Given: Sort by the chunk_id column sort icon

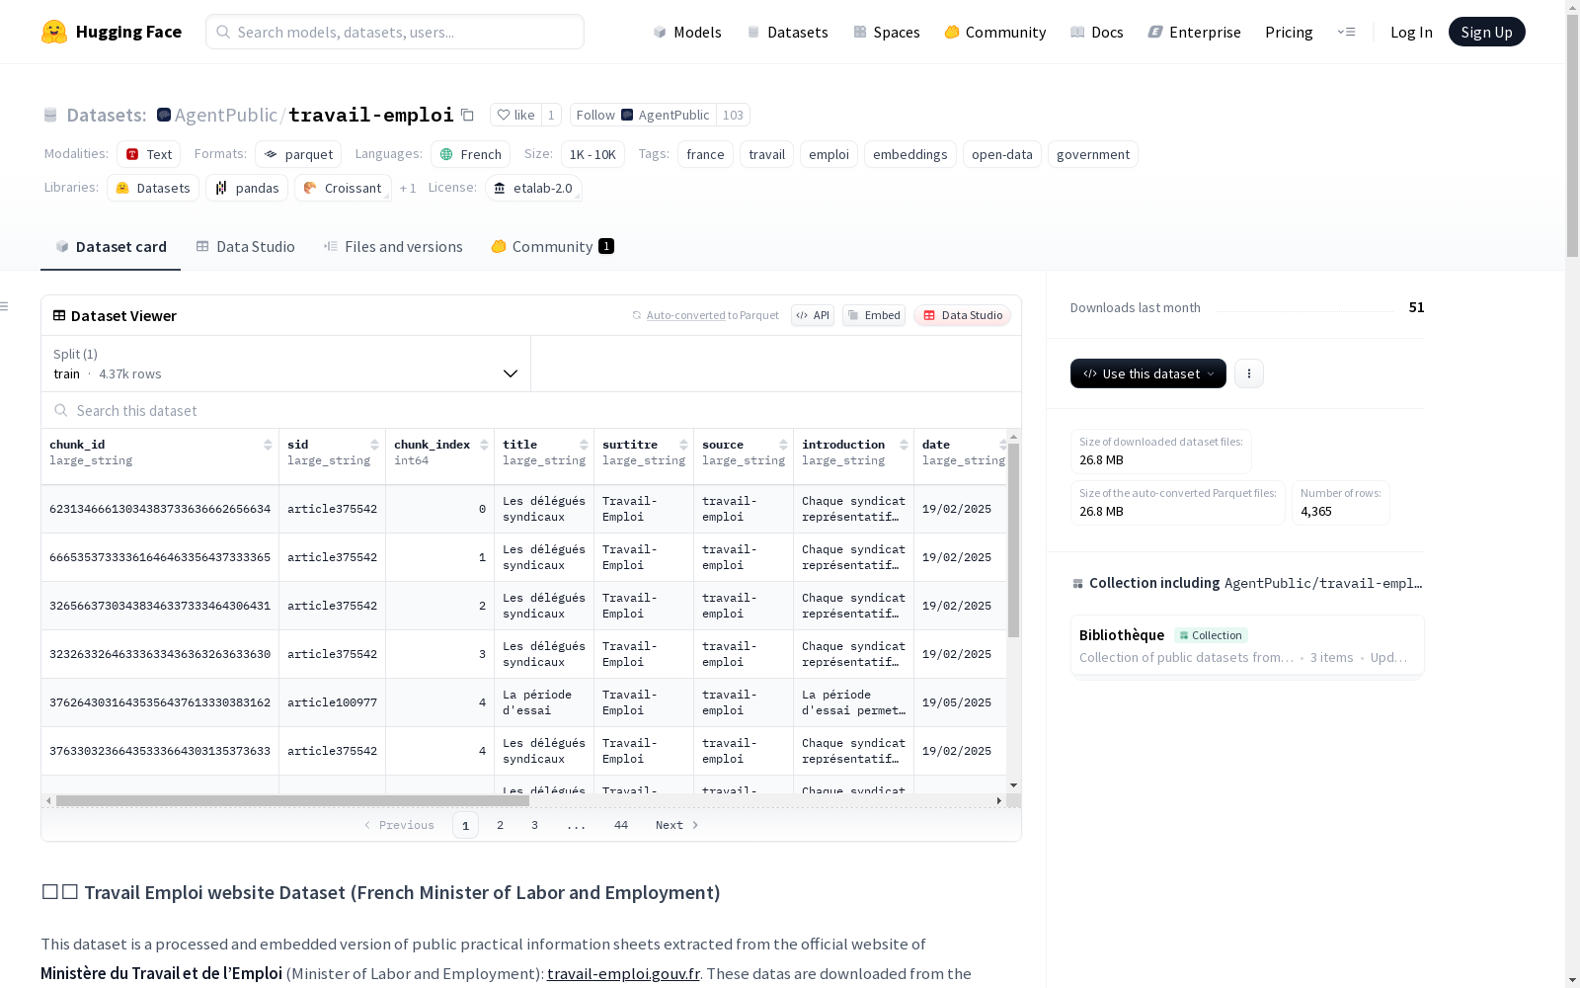Looking at the screenshot, I should click(268, 445).
